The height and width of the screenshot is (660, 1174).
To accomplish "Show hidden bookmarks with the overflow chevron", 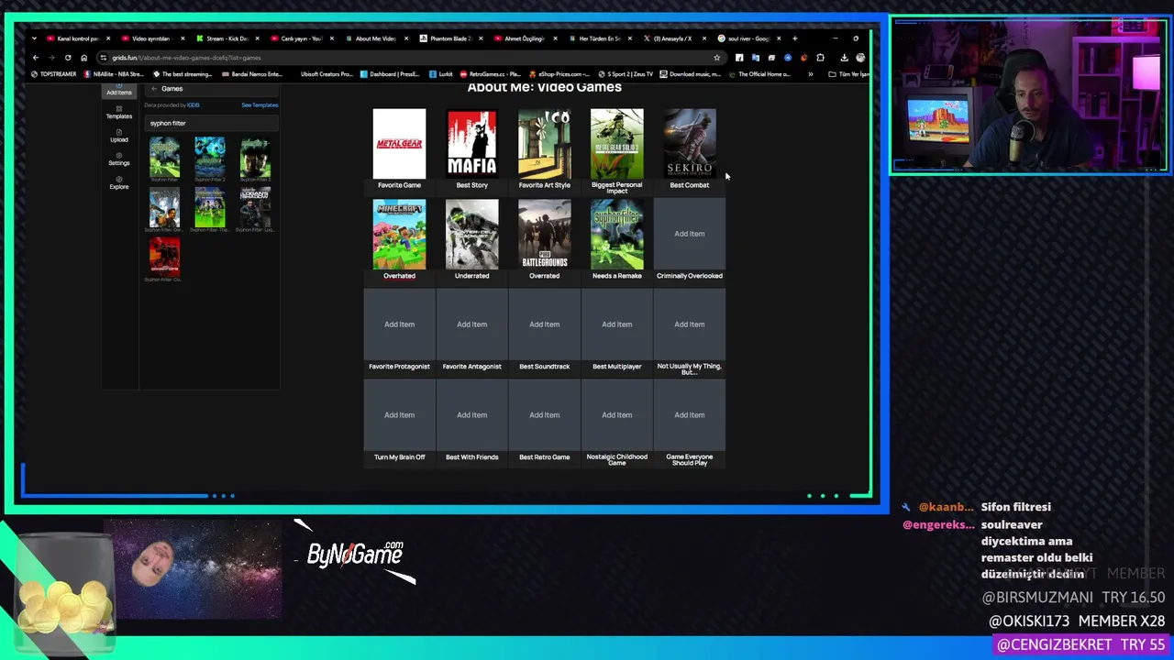I will (810, 74).
